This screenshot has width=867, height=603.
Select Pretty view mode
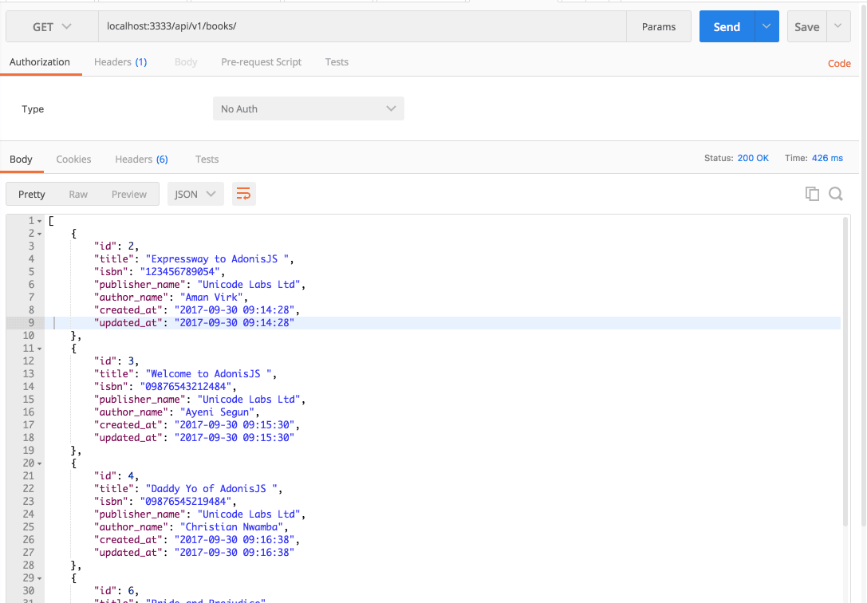(x=32, y=194)
